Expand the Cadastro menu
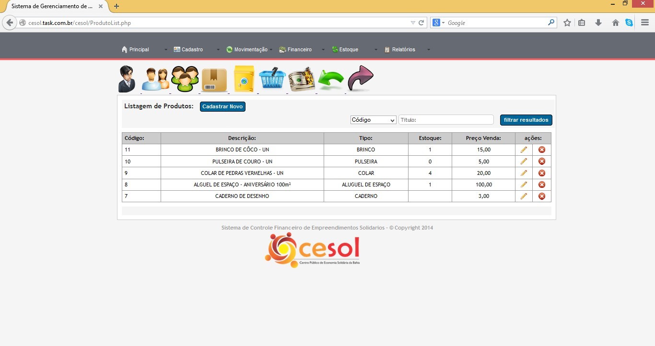The height and width of the screenshot is (346, 655). coord(192,49)
